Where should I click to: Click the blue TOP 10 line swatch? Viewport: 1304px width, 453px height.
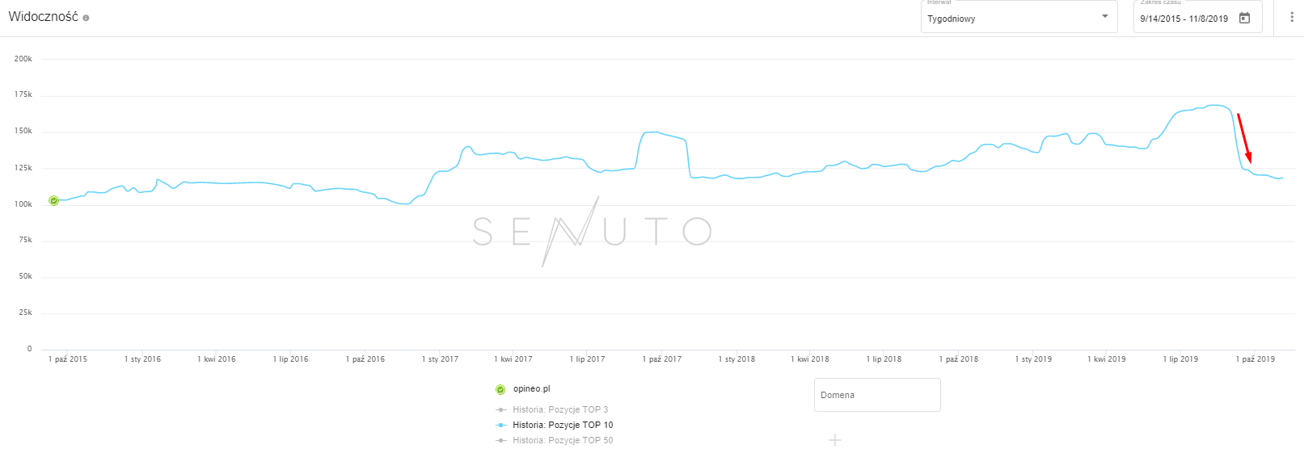click(x=500, y=425)
